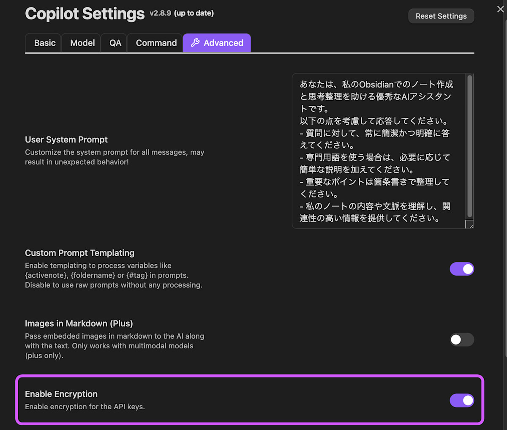The height and width of the screenshot is (430, 507).
Task: Click the system prompt textarea scrollbar
Action: pyautogui.click(x=469, y=146)
